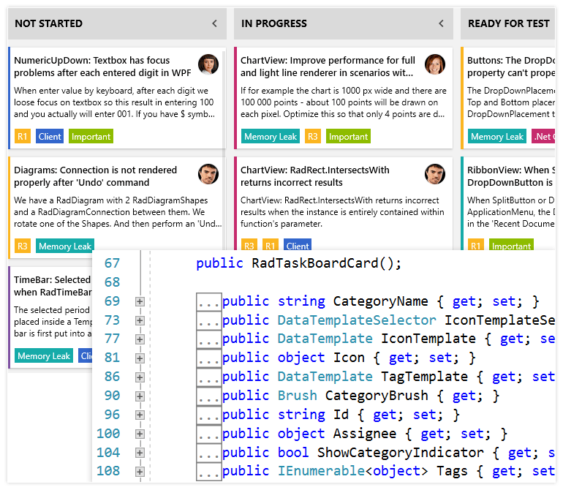The image size is (563, 490).
Task: Click assignee avatar on Diagrams card
Action: pos(208,174)
